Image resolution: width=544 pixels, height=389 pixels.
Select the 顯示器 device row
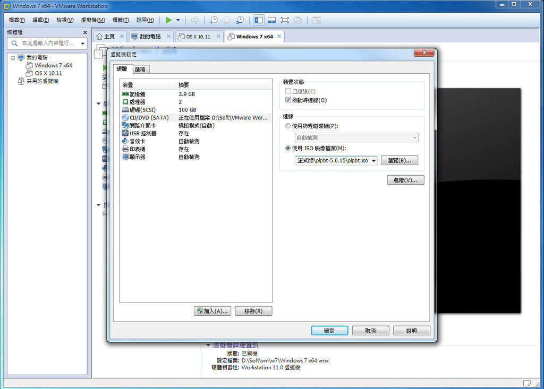(x=195, y=157)
